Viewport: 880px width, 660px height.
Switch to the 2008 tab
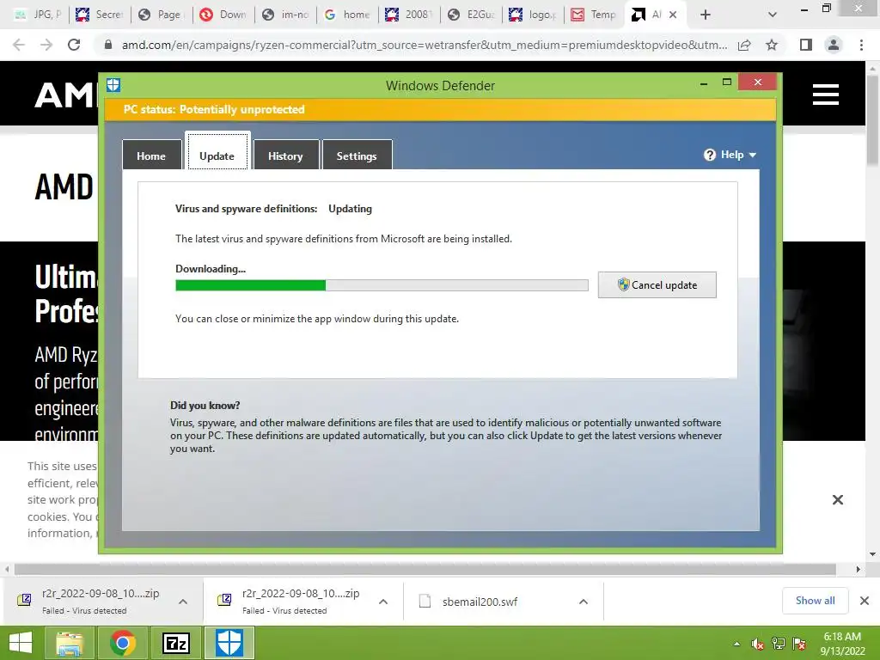click(409, 15)
